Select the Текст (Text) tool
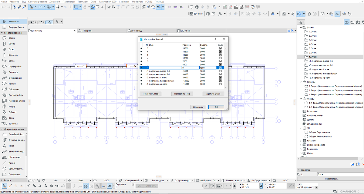 13,146
